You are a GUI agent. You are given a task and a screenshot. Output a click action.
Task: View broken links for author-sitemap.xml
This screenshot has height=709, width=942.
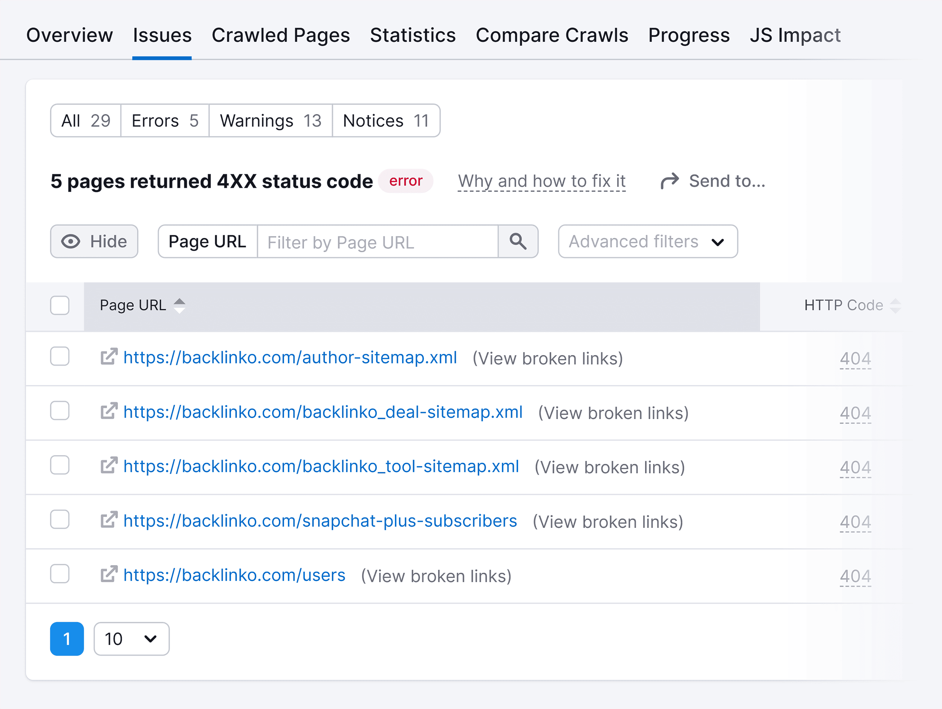point(547,358)
